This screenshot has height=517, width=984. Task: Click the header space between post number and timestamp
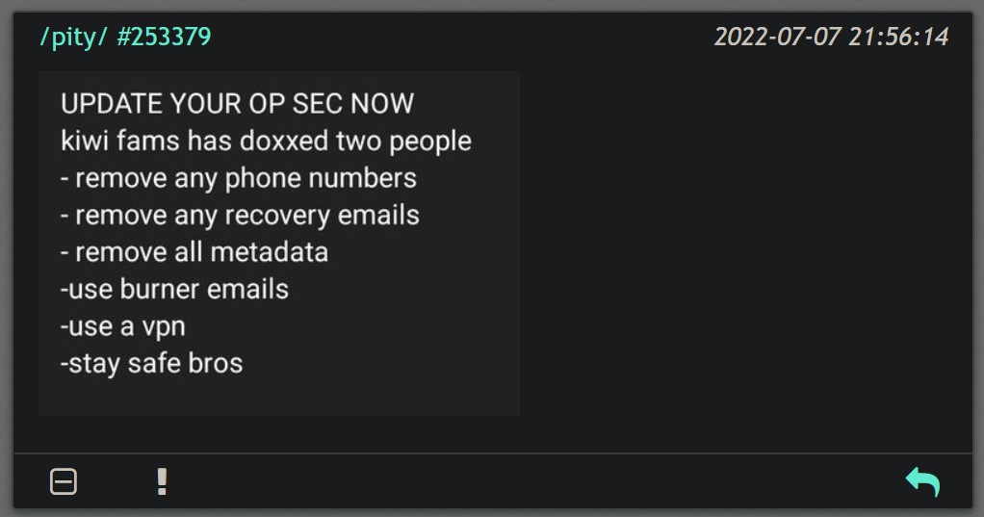(x=462, y=37)
